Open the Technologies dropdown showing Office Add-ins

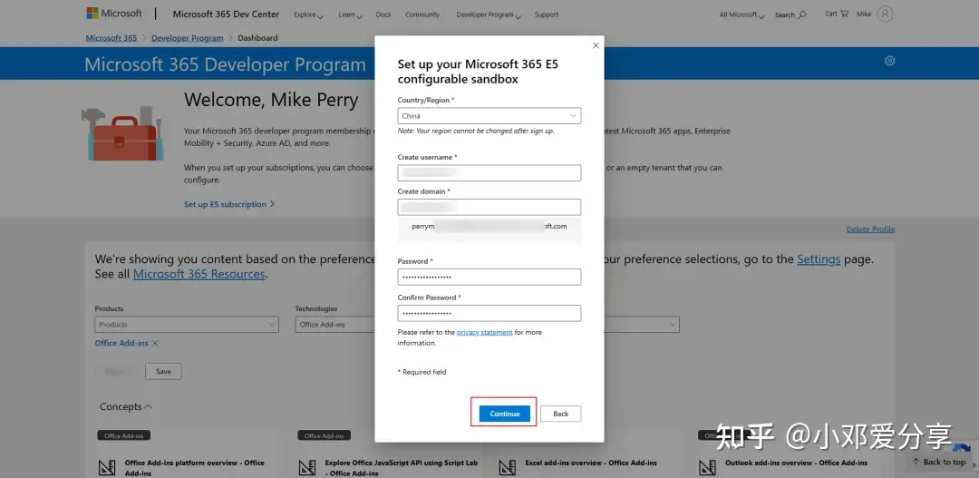334,325
